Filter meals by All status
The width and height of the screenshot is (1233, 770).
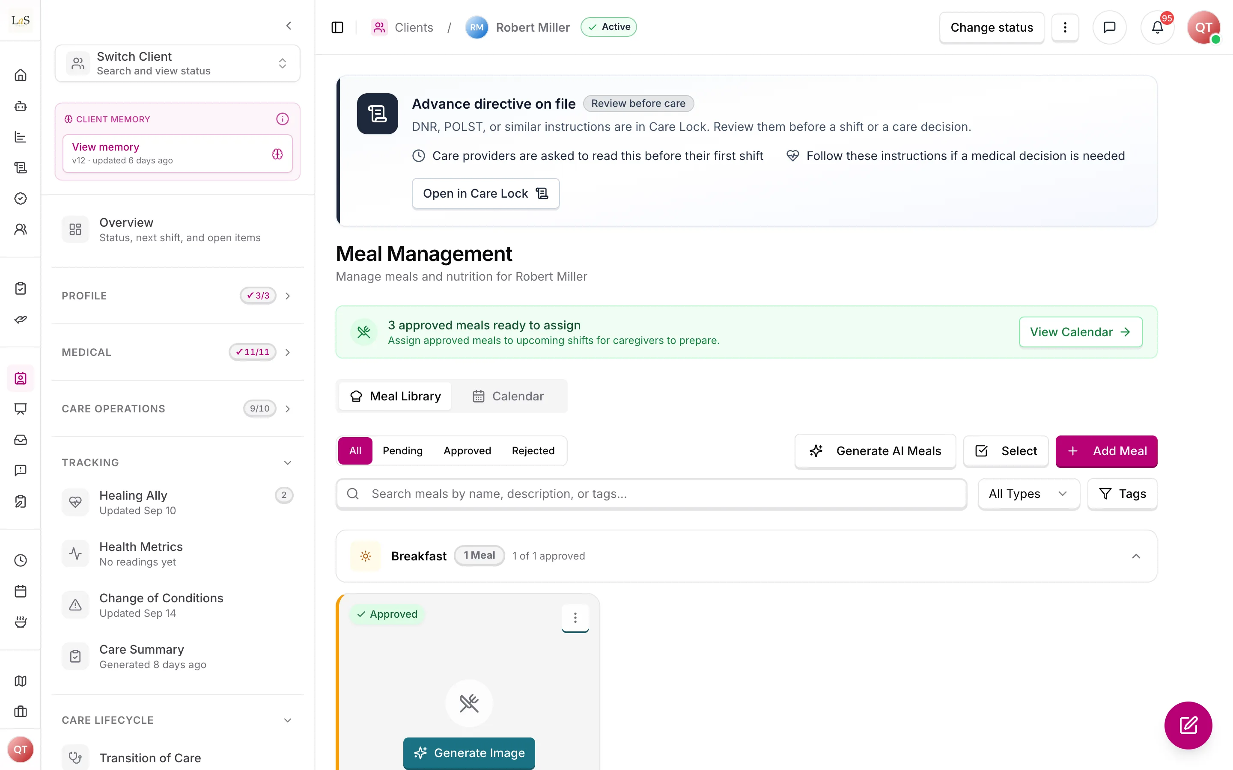pyautogui.click(x=355, y=451)
